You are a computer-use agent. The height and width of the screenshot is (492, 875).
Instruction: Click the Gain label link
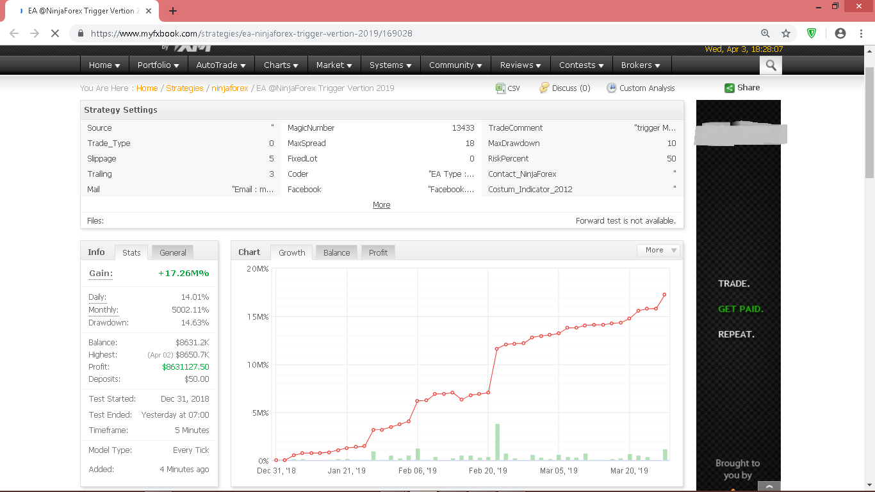coord(101,274)
